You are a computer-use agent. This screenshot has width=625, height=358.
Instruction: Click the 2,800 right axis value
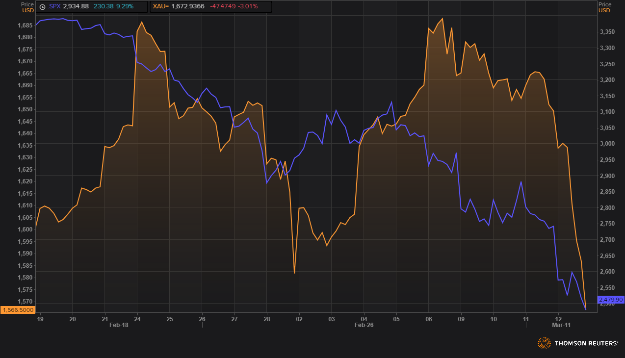pos(606,208)
